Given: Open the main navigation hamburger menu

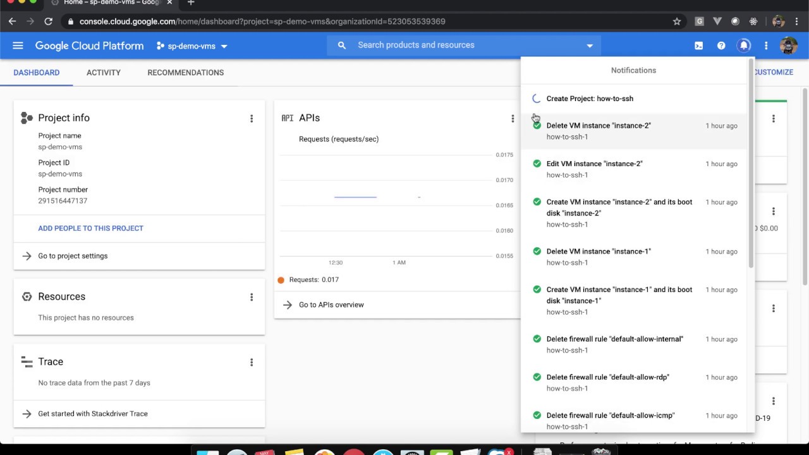Looking at the screenshot, I should tap(18, 45).
